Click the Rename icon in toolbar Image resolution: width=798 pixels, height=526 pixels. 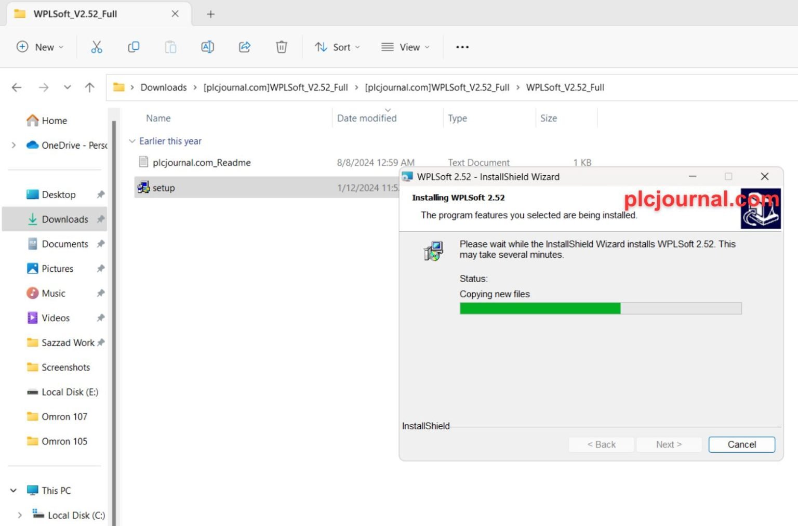click(207, 47)
